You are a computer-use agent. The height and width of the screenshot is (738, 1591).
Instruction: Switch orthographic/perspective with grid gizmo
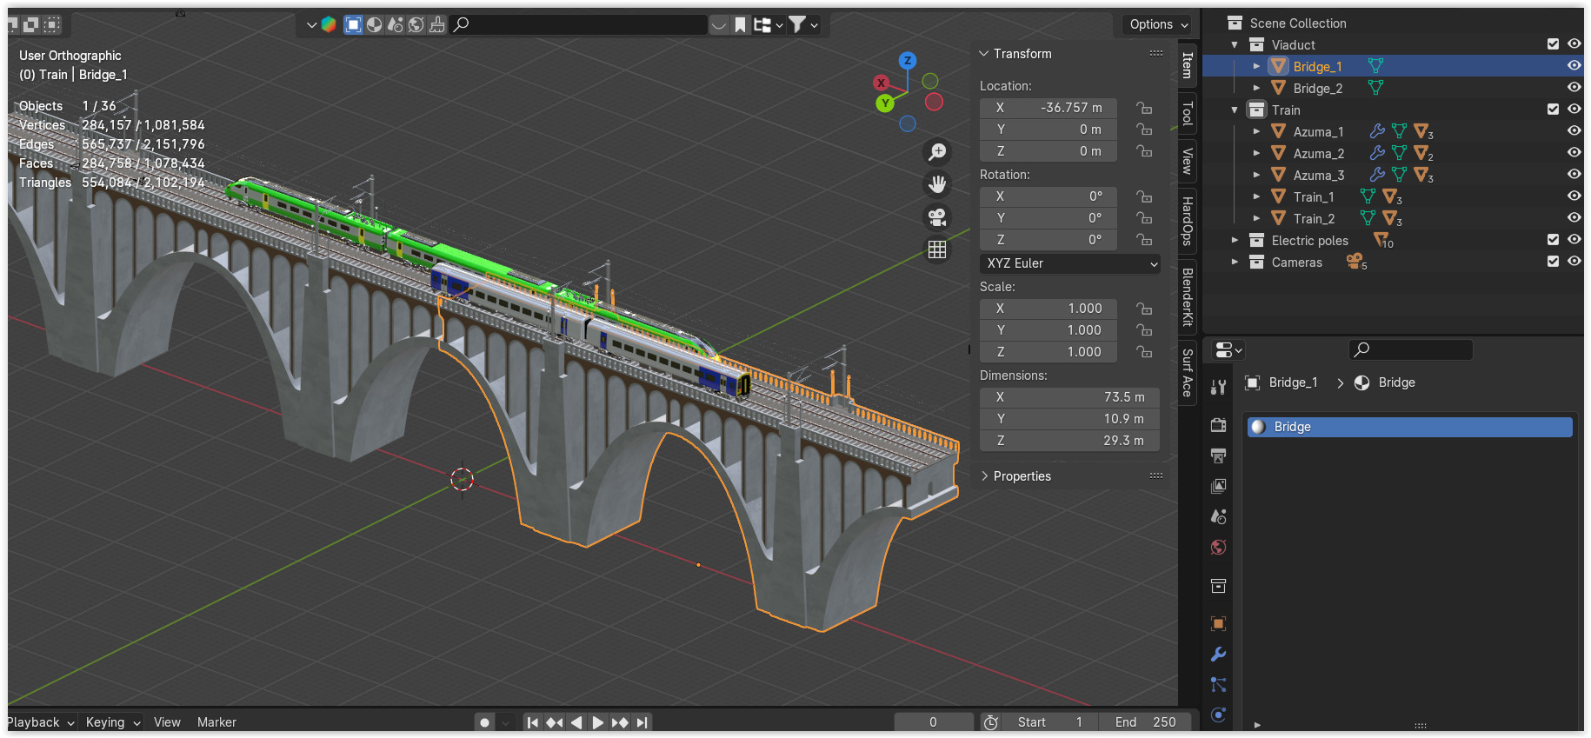[937, 249]
